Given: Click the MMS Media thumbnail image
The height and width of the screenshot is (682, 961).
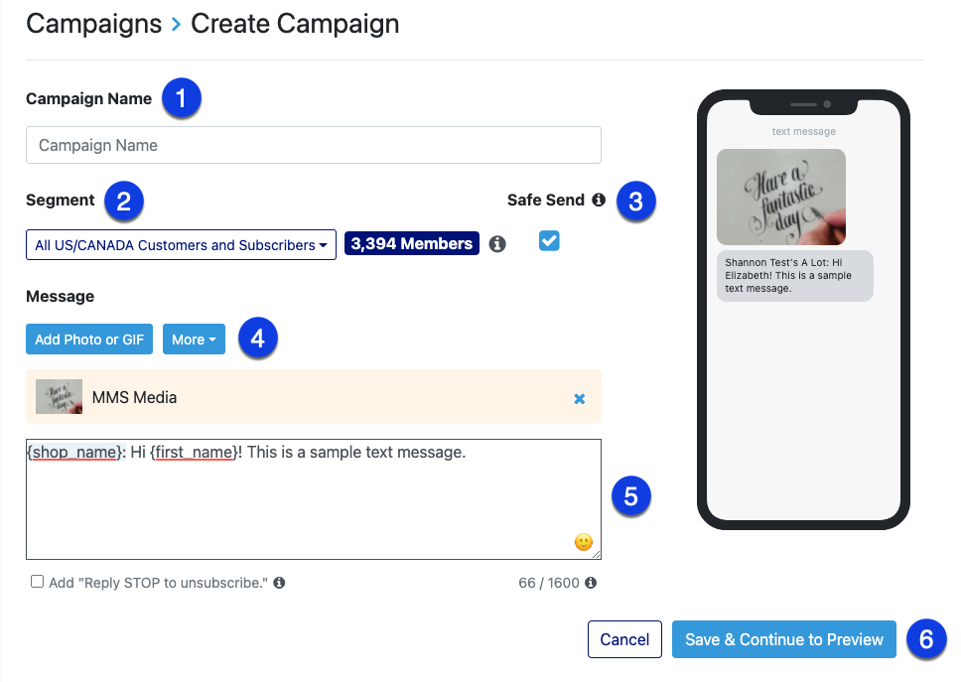Looking at the screenshot, I should click(x=59, y=397).
